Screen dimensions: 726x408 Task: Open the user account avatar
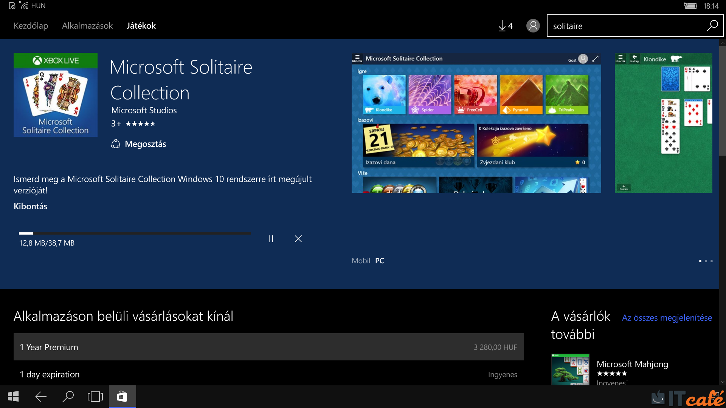[x=533, y=26]
